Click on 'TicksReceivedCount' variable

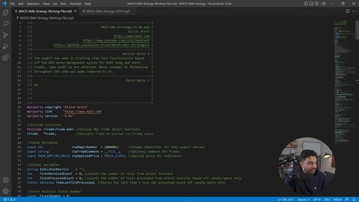[x=56, y=173]
